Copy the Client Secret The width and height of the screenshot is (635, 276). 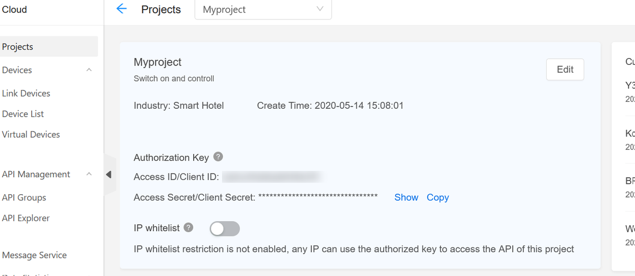point(438,197)
